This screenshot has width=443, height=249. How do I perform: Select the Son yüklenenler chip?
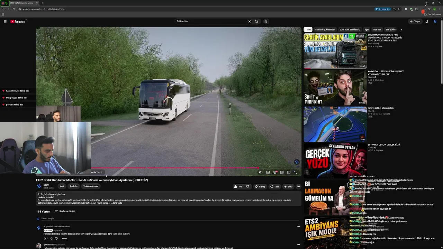coord(391,30)
